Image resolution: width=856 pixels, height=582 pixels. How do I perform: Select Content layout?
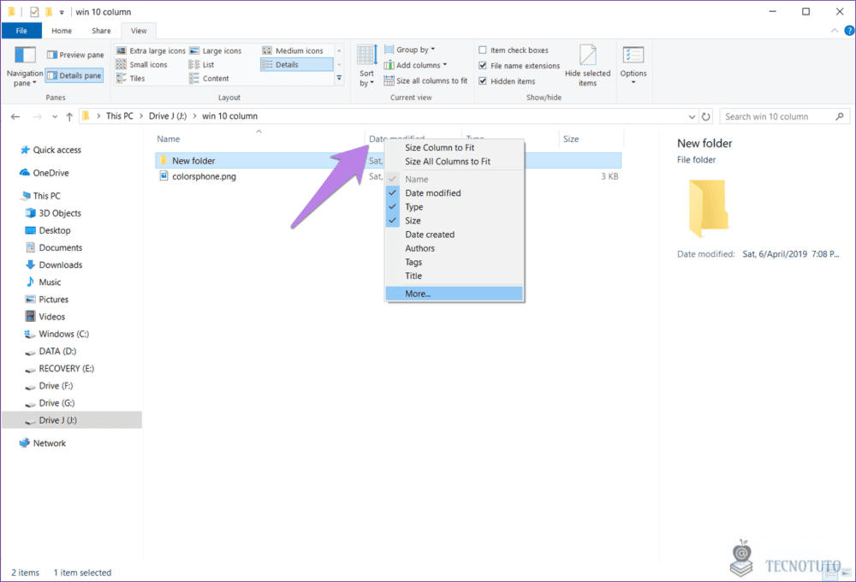coord(210,79)
